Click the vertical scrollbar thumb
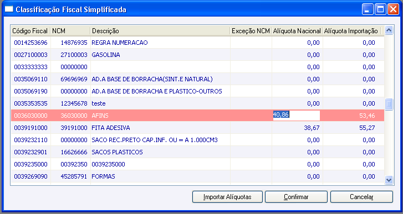The image size is (403, 214). (x=389, y=104)
